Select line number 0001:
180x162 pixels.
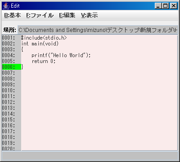click(x=9, y=38)
